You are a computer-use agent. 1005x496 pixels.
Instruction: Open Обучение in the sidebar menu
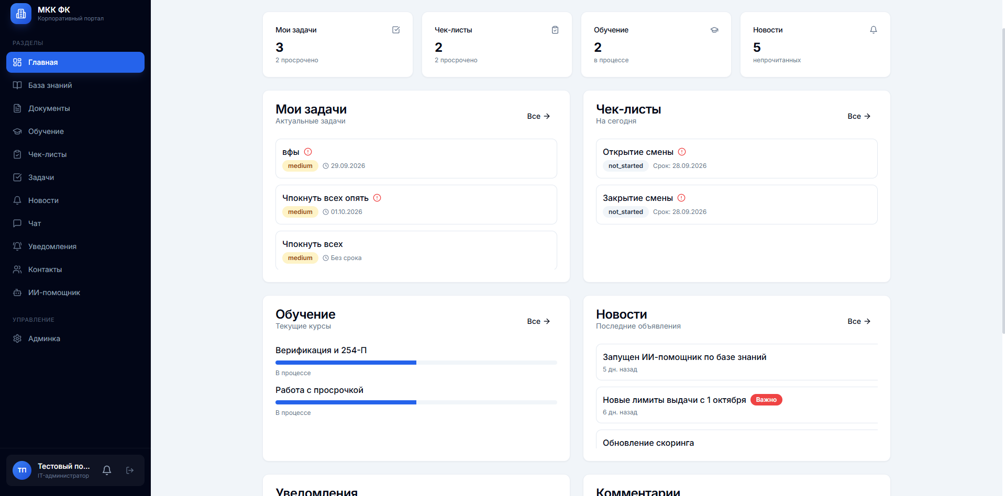(x=75, y=131)
